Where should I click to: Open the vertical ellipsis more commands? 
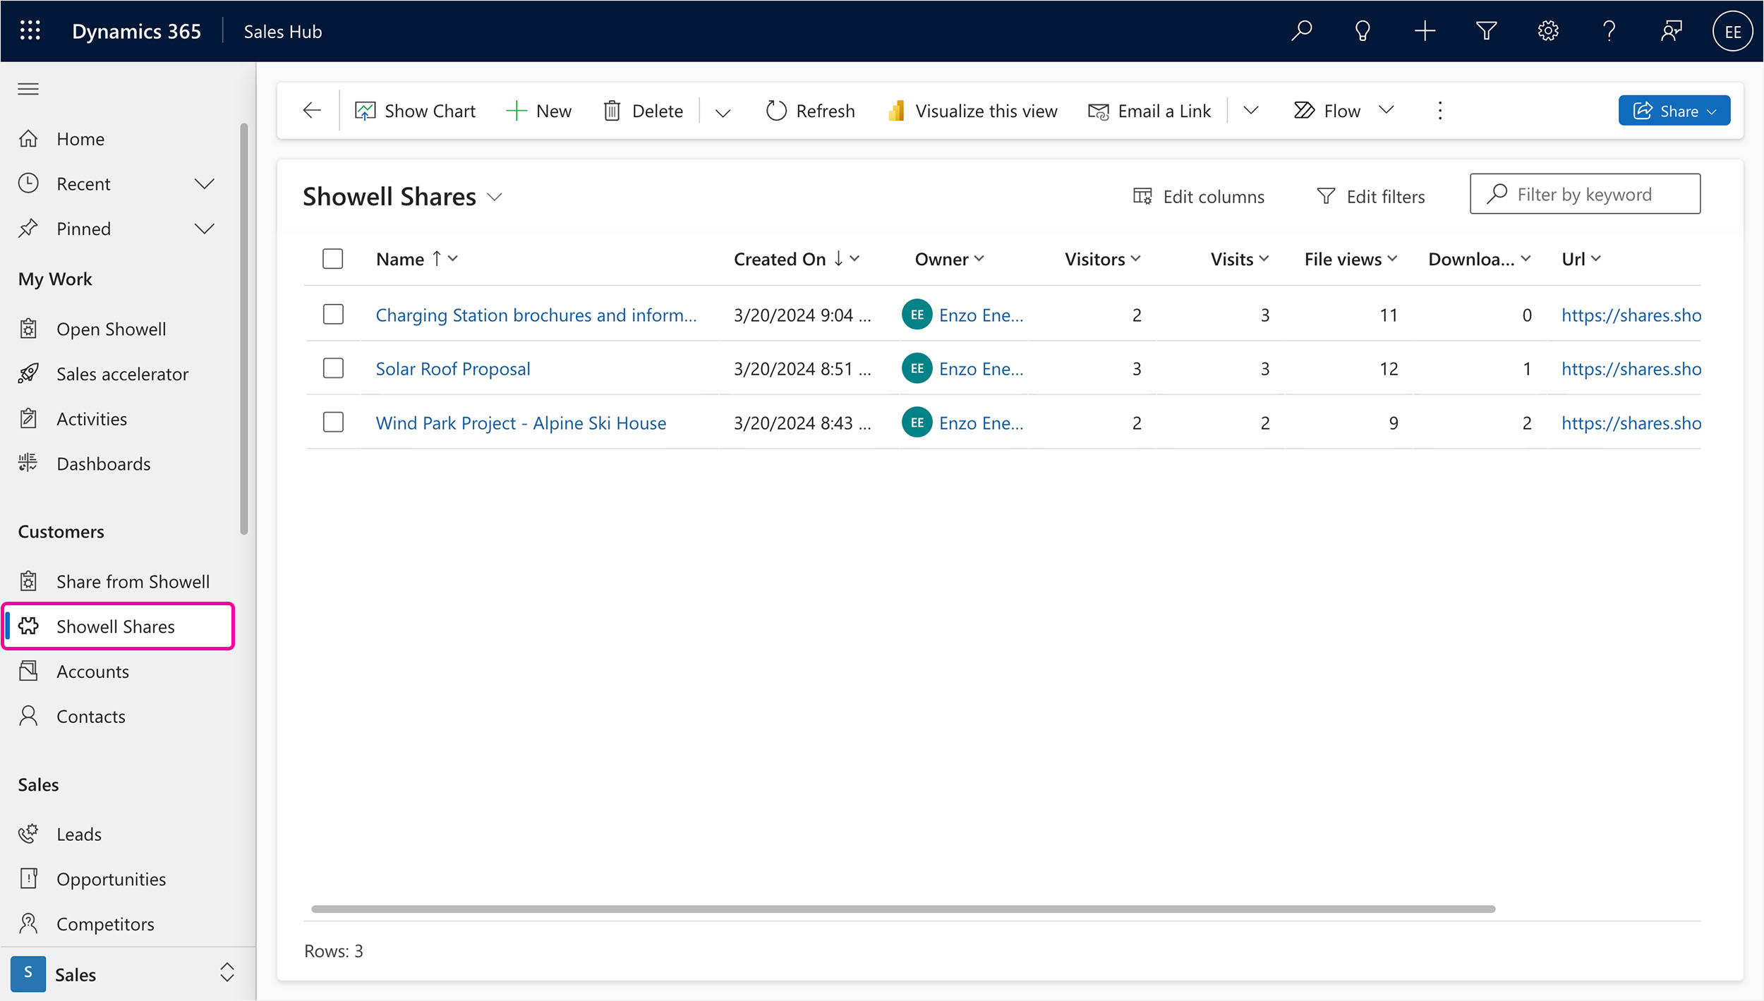(x=1440, y=111)
